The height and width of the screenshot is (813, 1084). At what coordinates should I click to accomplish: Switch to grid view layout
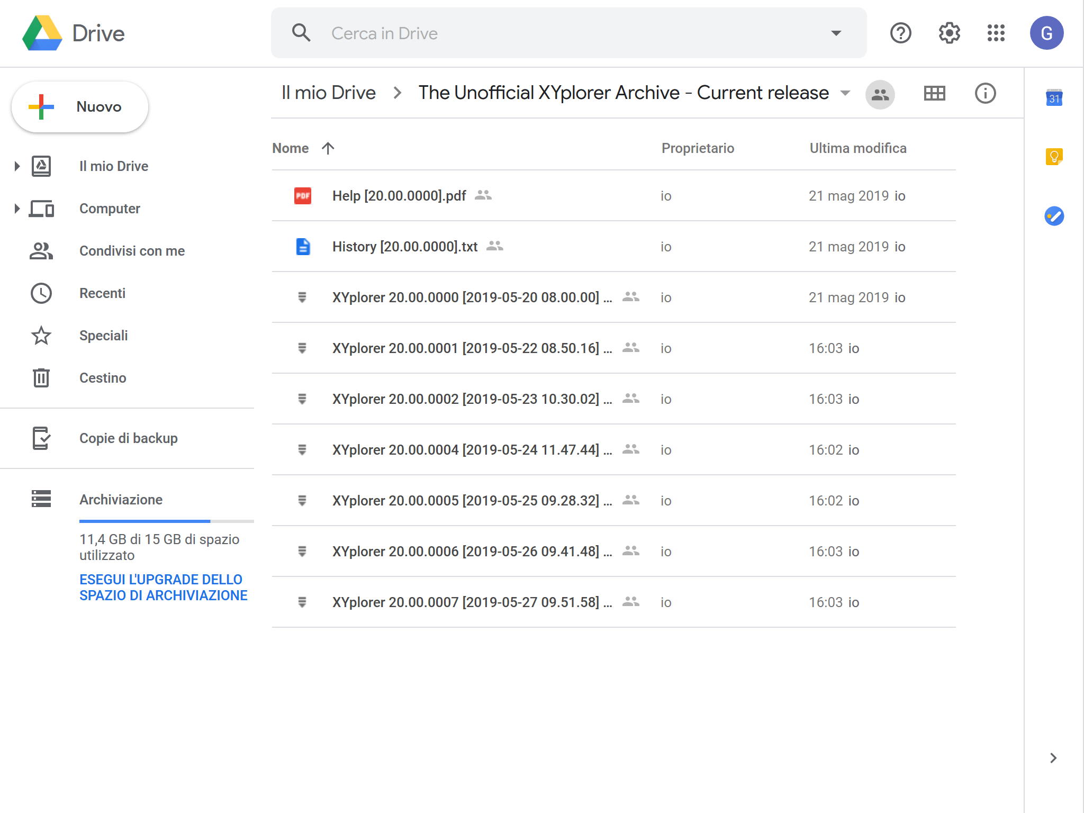[x=934, y=94]
